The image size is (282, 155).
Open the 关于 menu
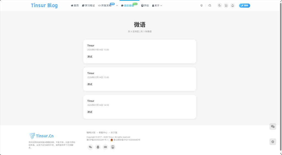(156, 5)
